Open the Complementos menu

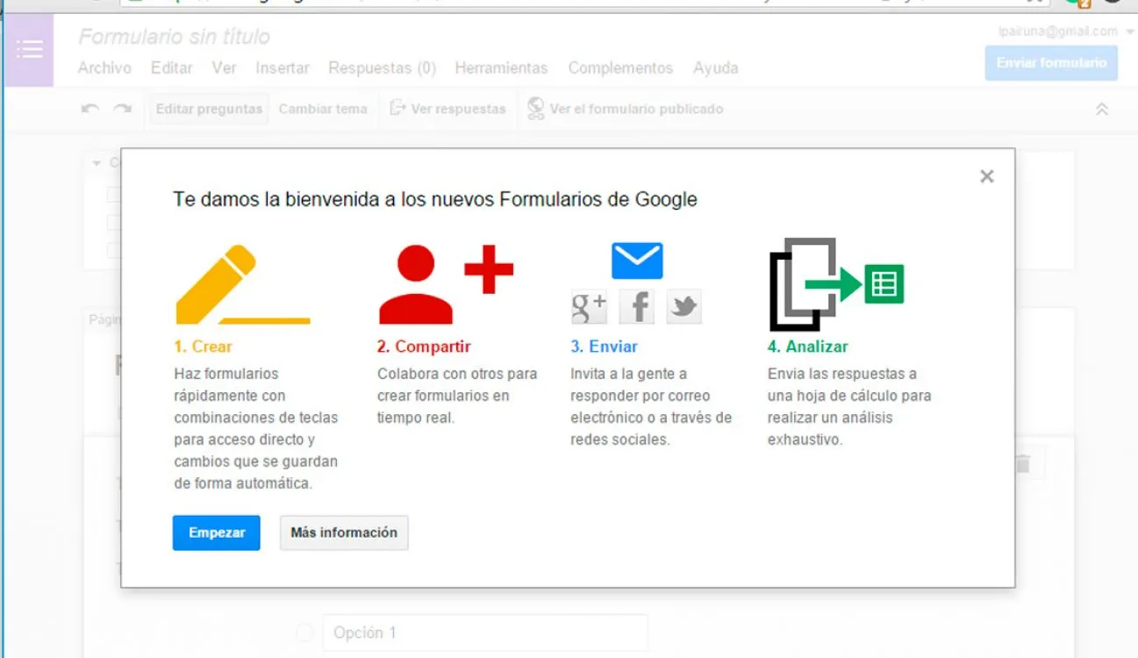pos(620,68)
